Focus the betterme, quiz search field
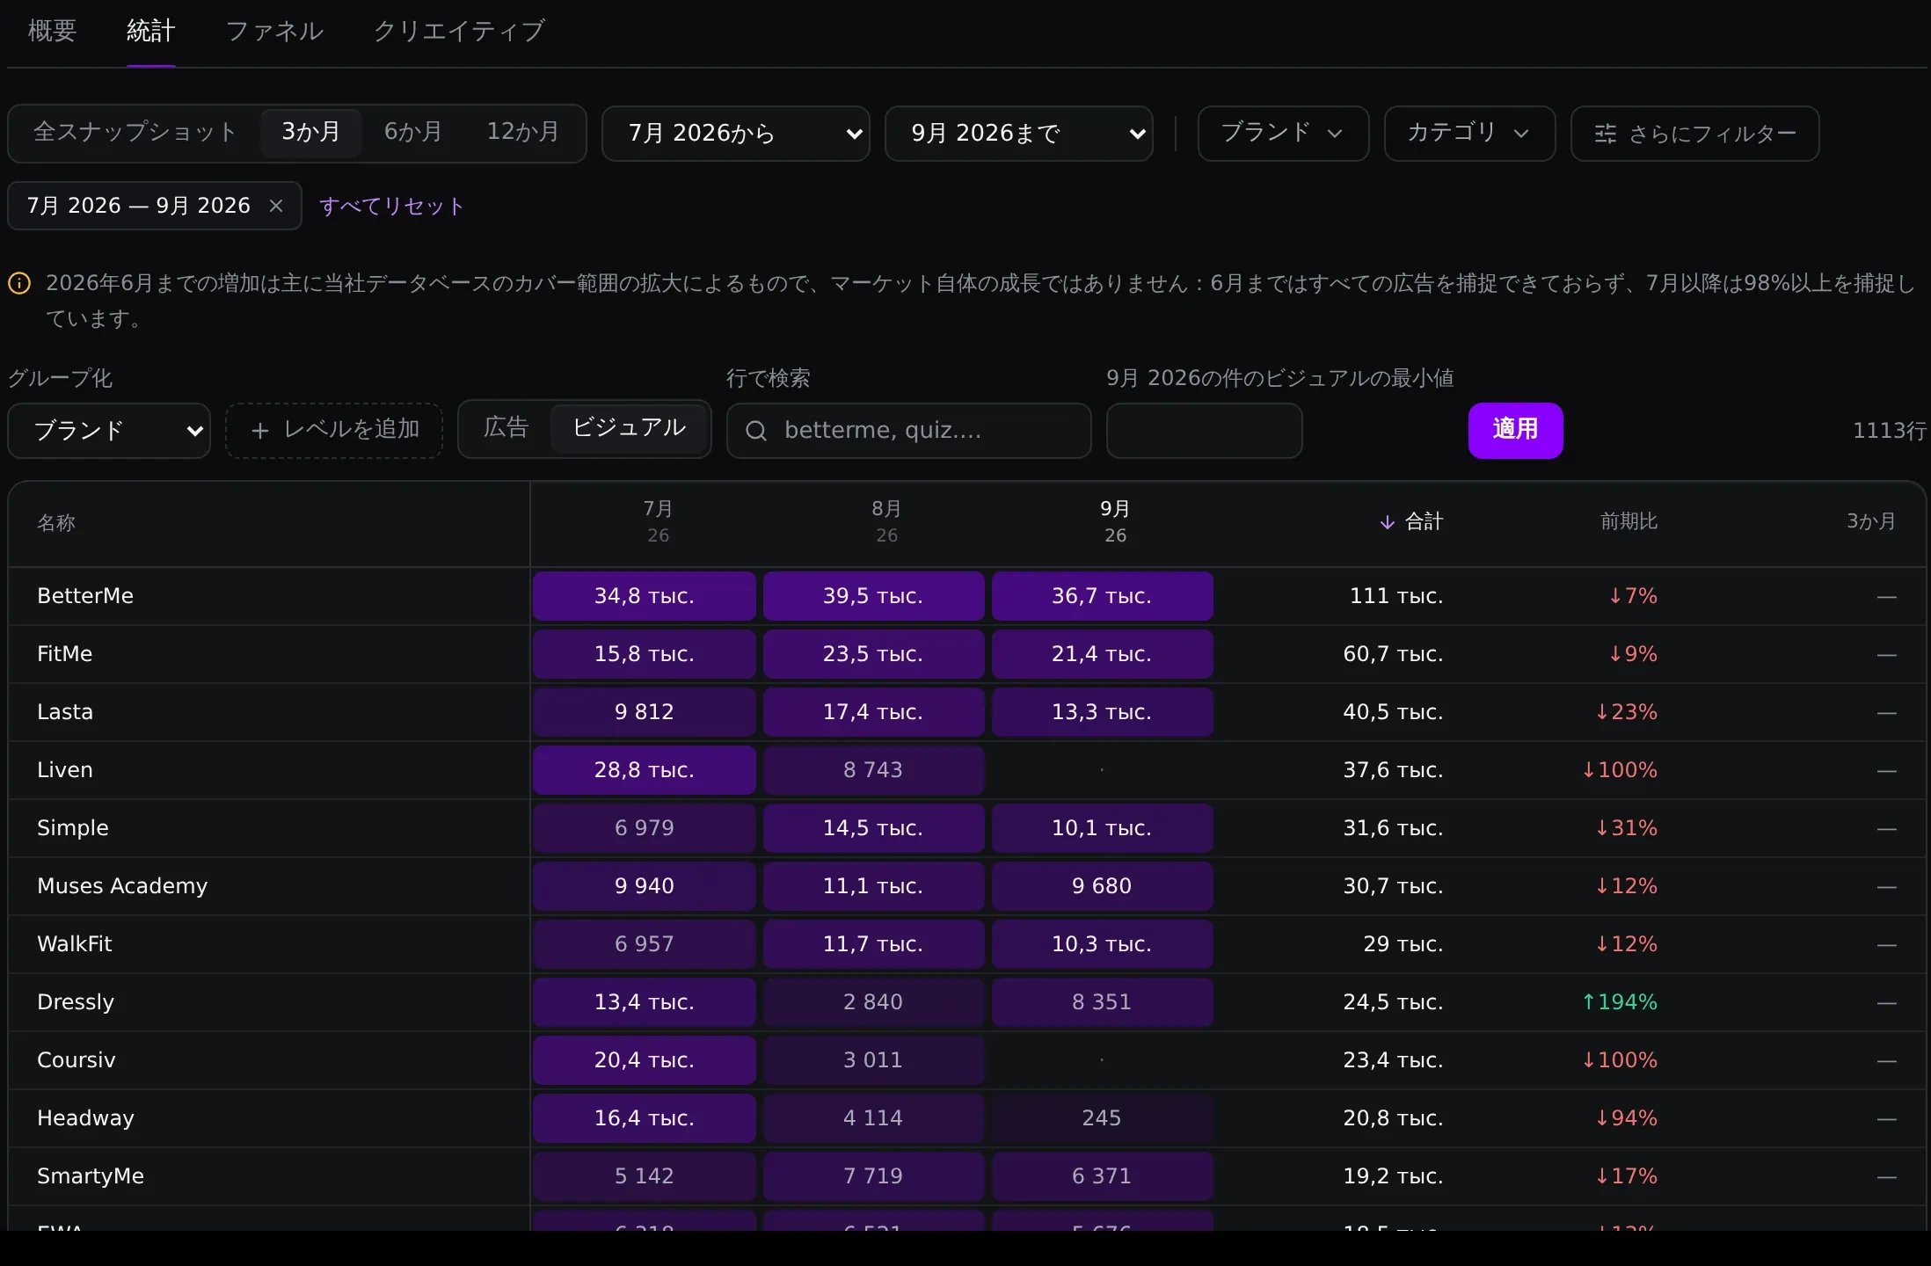The height and width of the screenshot is (1266, 1931). click(908, 431)
